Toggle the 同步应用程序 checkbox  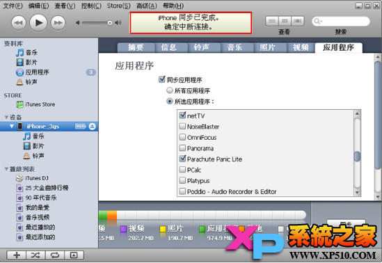161,79
